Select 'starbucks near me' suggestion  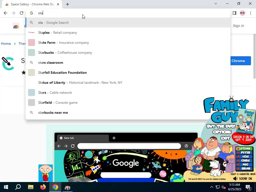(x=128, y=112)
